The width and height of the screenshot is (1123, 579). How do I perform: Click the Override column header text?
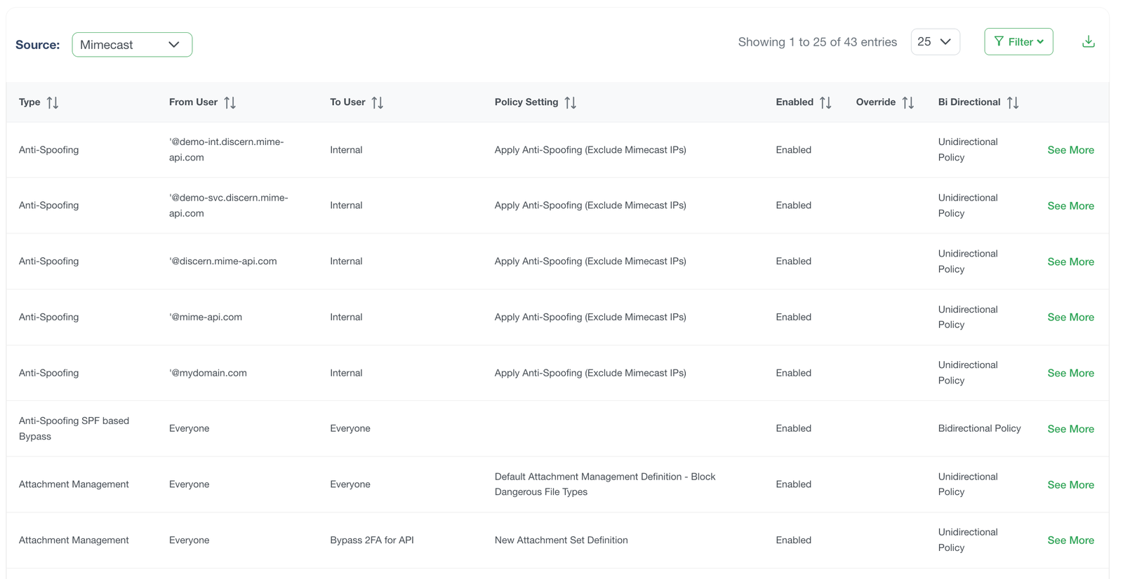(x=875, y=102)
